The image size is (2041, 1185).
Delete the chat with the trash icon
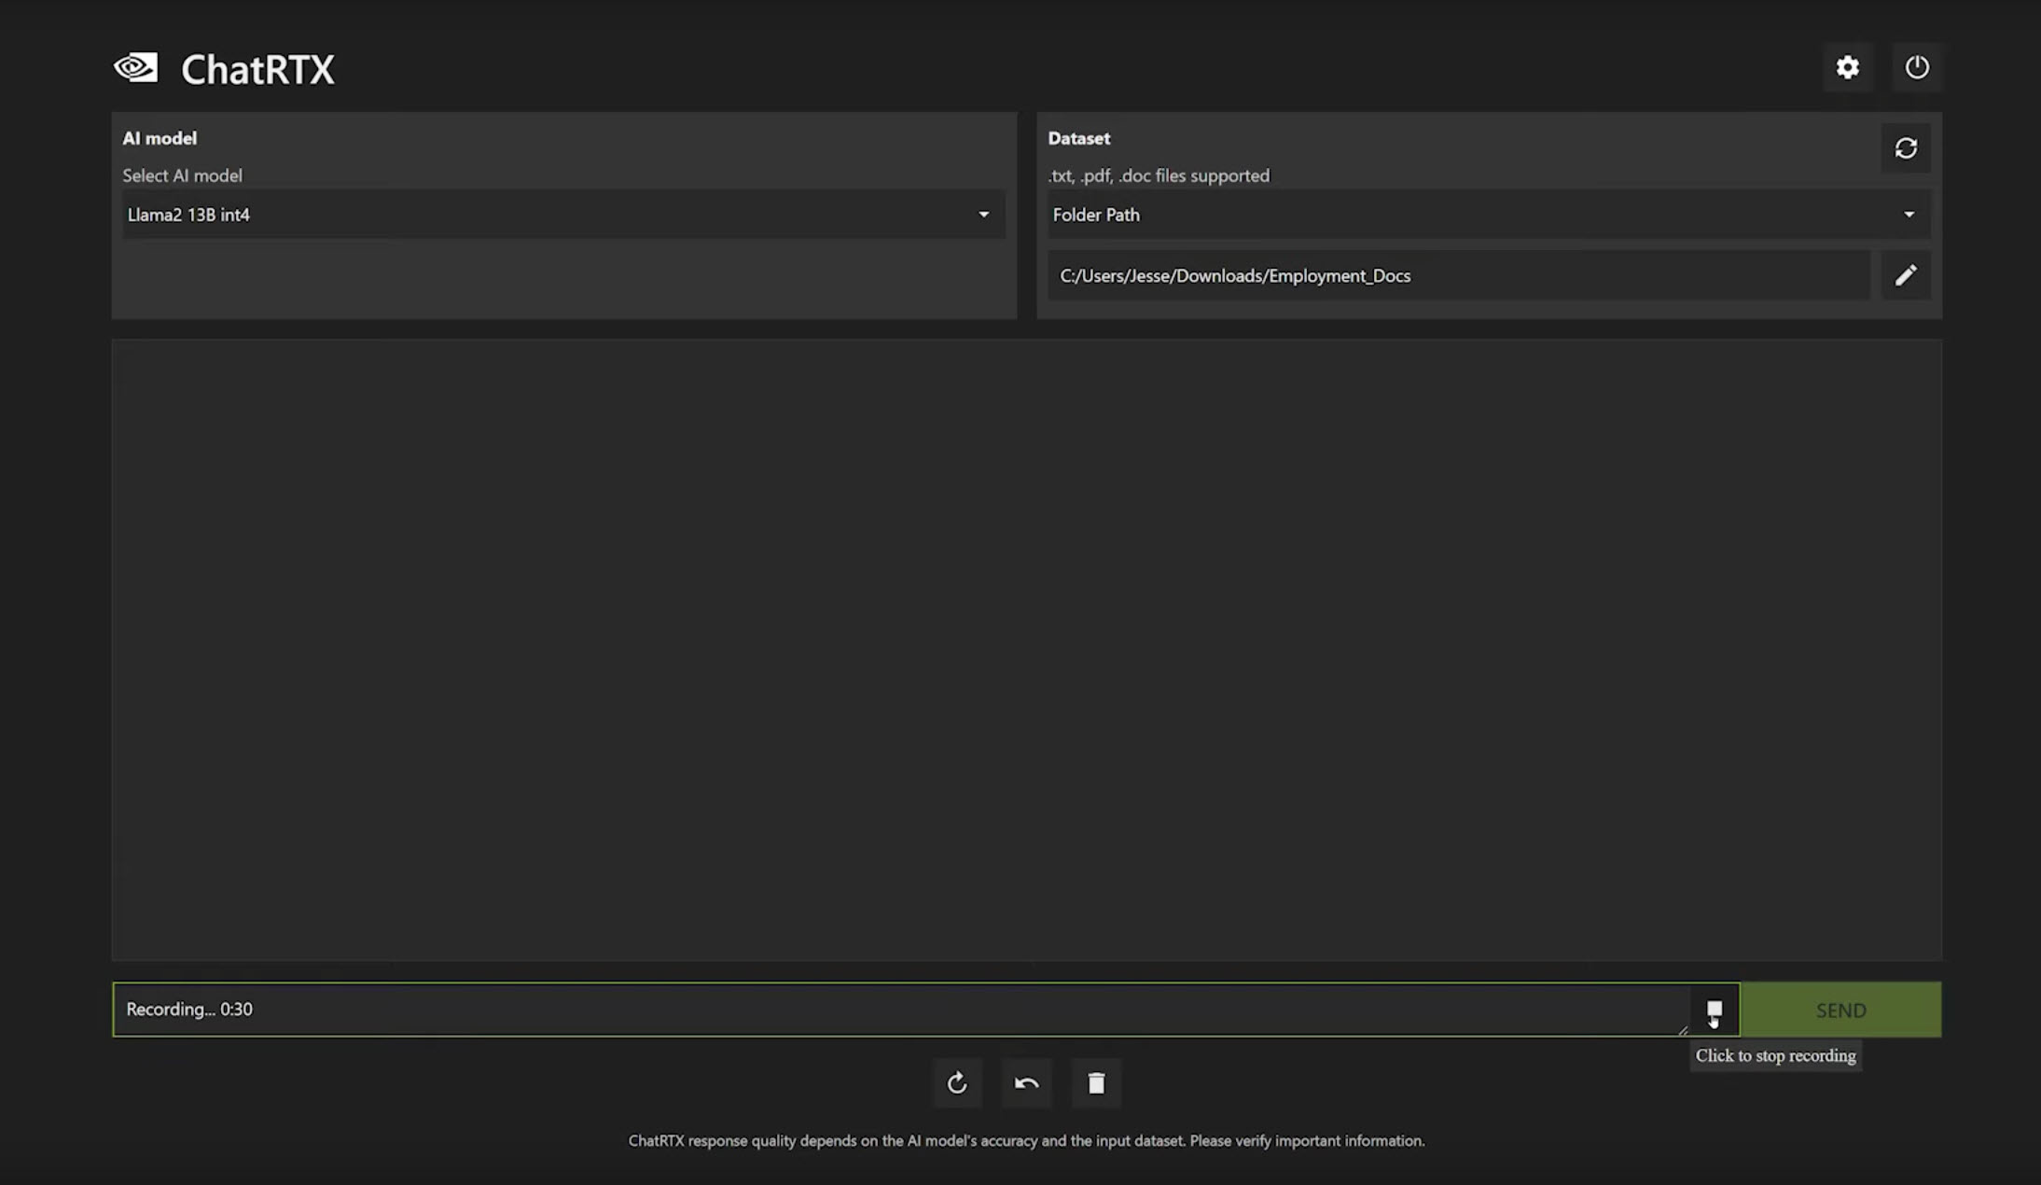coord(1096,1083)
